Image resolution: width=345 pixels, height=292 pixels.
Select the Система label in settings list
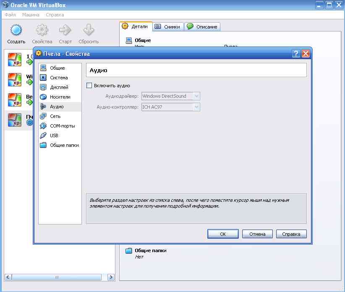point(59,78)
